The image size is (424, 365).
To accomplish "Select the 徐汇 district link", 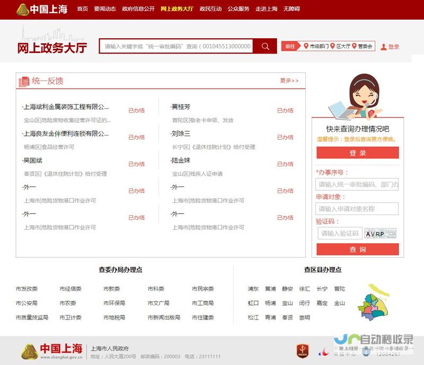I will pyautogui.click(x=305, y=289).
